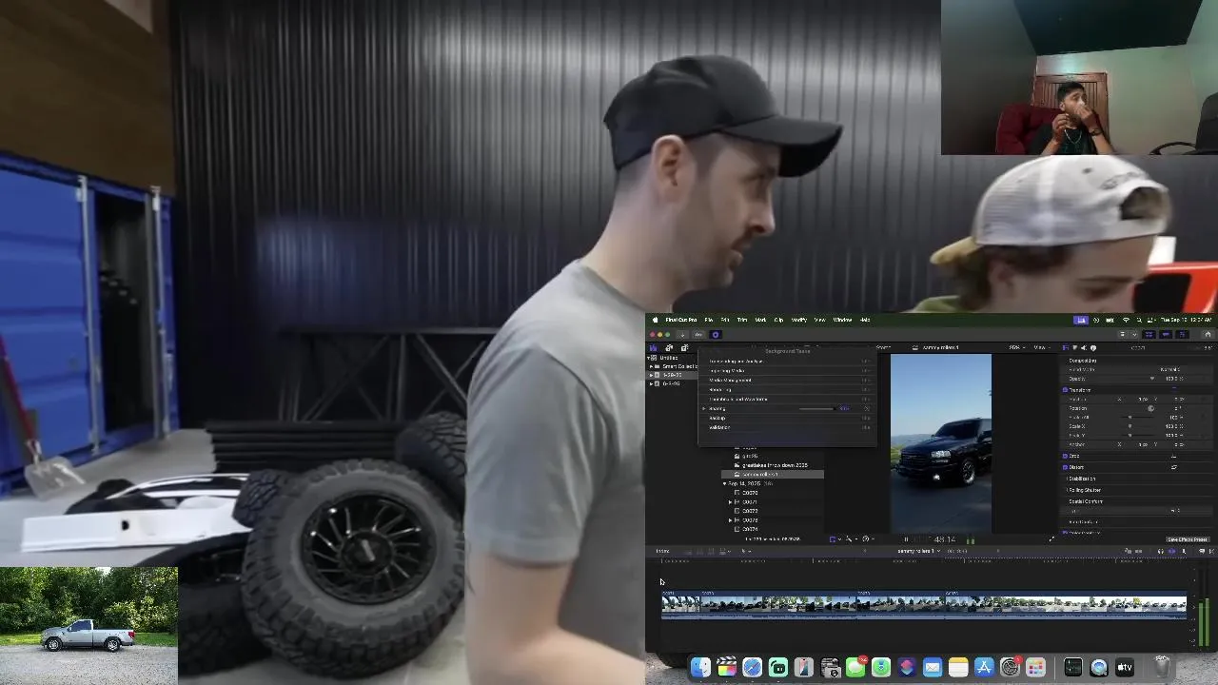This screenshot has width=1218, height=685.
Task: Open the sammy rollers 1 project dropdown
Action: (x=919, y=551)
